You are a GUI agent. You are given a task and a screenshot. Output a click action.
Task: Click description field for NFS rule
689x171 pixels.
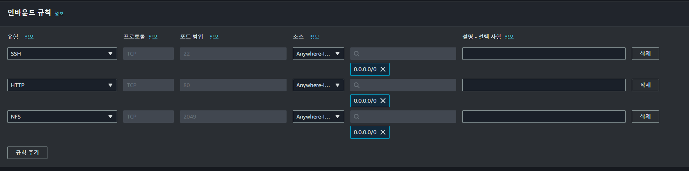coord(544,117)
